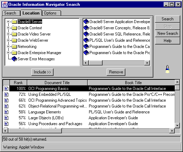183x152 pixels.
Task: Click document icon for Large Objects (LOBs)
Action: pyautogui.click(x=6, y=118)
